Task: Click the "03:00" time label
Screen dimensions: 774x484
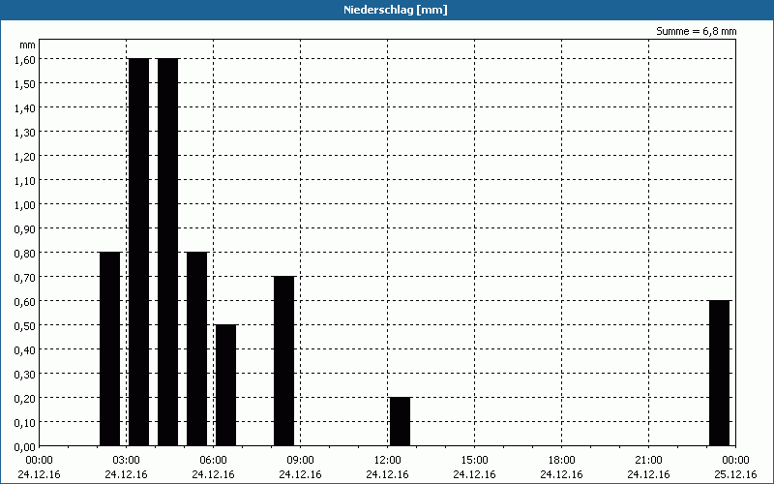Action: pyautogui.click(x=126, y=461)
